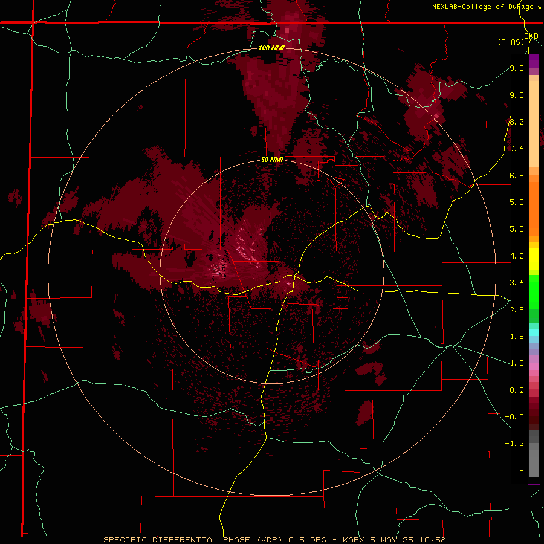The image size is (544, 544).
Task: Click the 8.2 legend value
Action: (517, 121)
